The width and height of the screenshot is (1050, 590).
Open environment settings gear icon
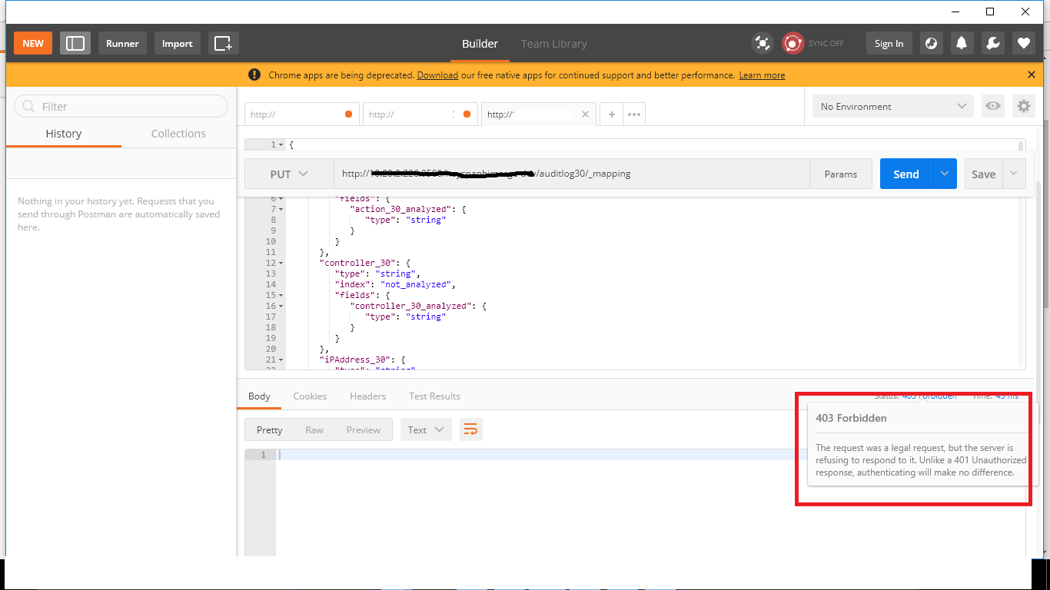(x=1023, y=107)
